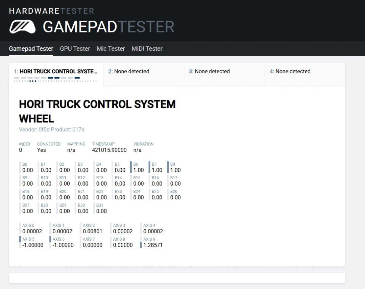Click the B0 button indicator

tap(27, 167)
